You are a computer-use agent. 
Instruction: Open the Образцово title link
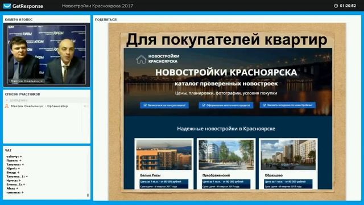(274, 175)
